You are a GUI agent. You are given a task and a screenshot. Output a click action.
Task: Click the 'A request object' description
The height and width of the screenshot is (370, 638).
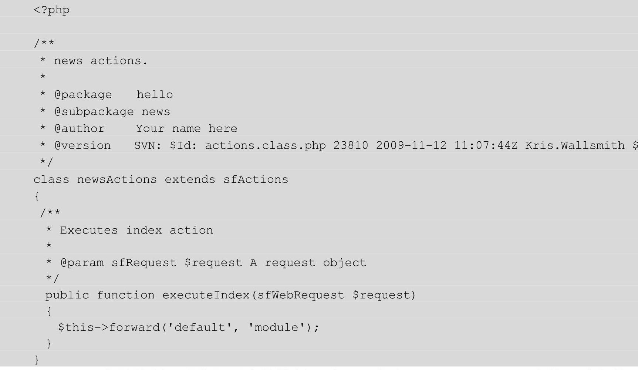(x=308, y=263)
